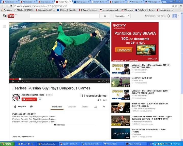183x146 pixels.
Task: Play the video with the play button
Action: (x=13, y=82)
